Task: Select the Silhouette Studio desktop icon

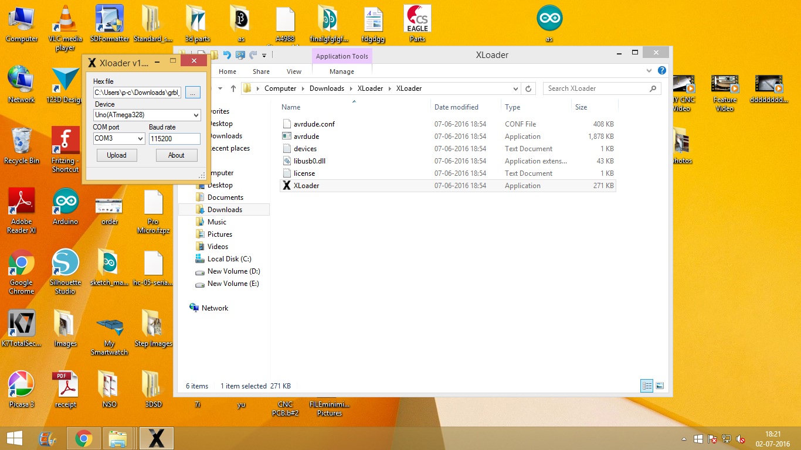Action: coord(65,271)
